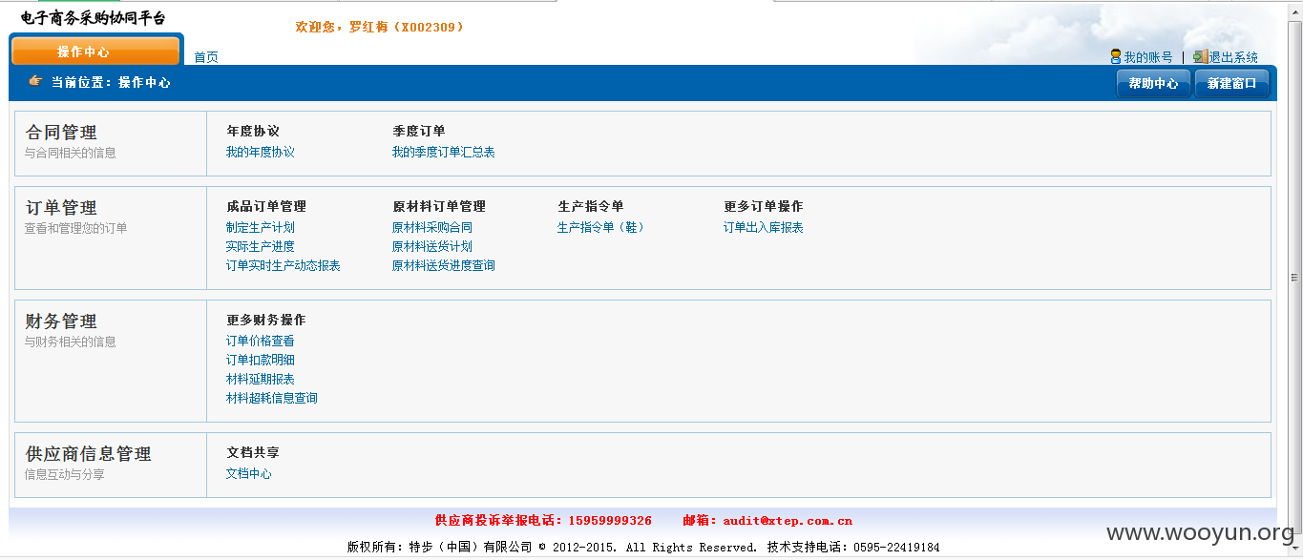Open 材料延期报表 link
This screenshot has height=560, width=1303.
[x=260, y=380]
